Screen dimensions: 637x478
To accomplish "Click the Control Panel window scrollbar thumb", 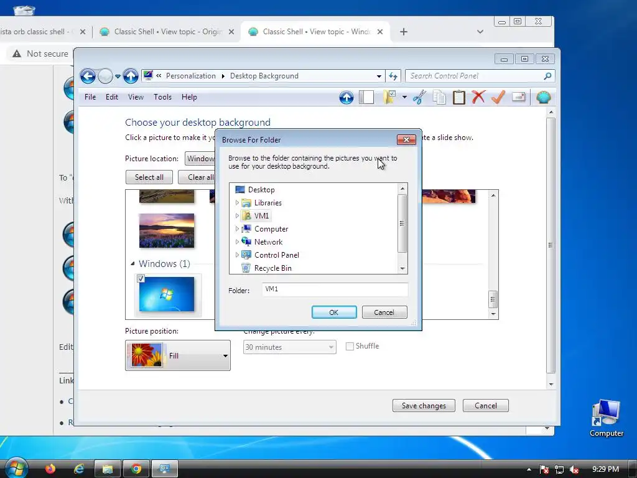I will 551,245.
